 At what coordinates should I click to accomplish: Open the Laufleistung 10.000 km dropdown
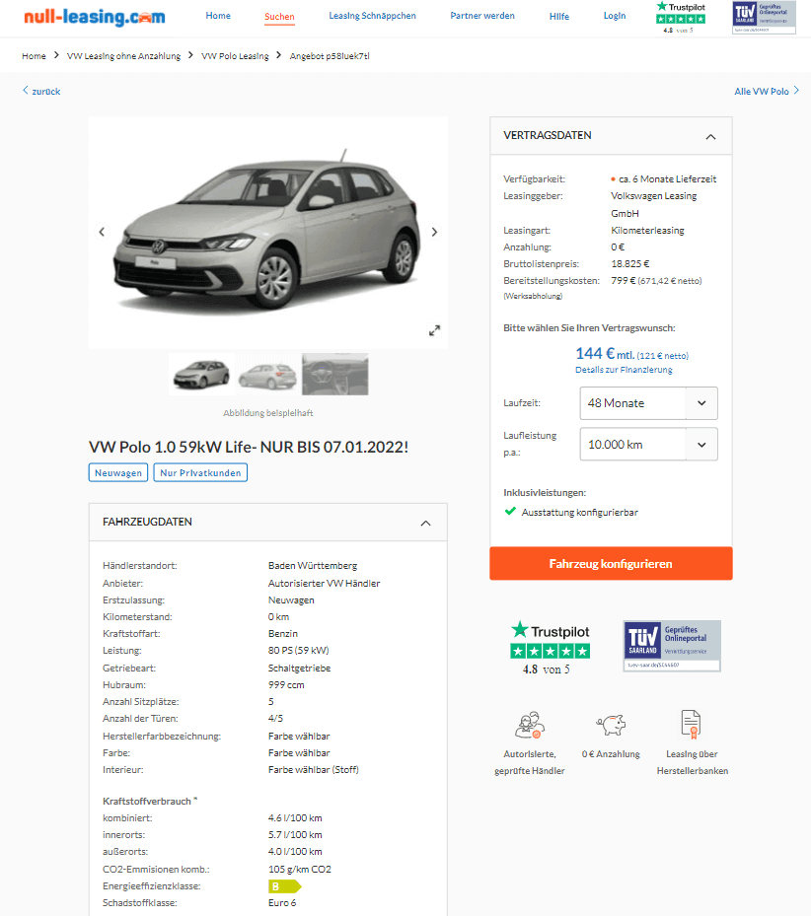tap(648, 445)
